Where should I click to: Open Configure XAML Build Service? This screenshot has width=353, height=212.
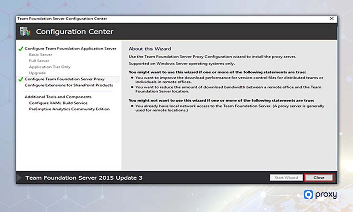pos(58,103)
